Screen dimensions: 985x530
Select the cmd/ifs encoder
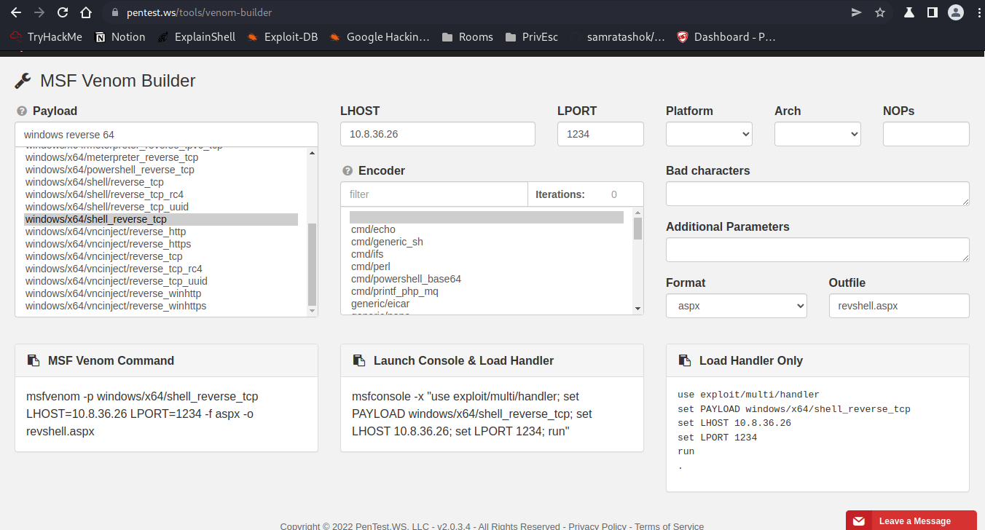[x=487, y=254]
